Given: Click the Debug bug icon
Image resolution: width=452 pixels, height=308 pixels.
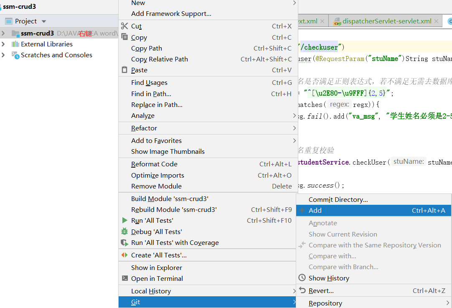Looking at the screenshot, I should 124,231.
